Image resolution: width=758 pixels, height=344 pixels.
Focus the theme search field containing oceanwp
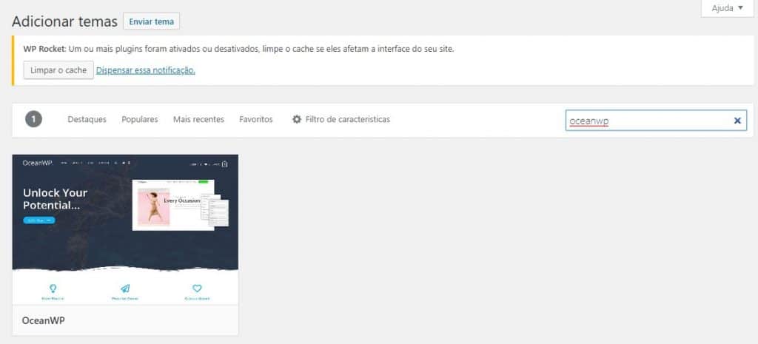[x=656, y=121]
